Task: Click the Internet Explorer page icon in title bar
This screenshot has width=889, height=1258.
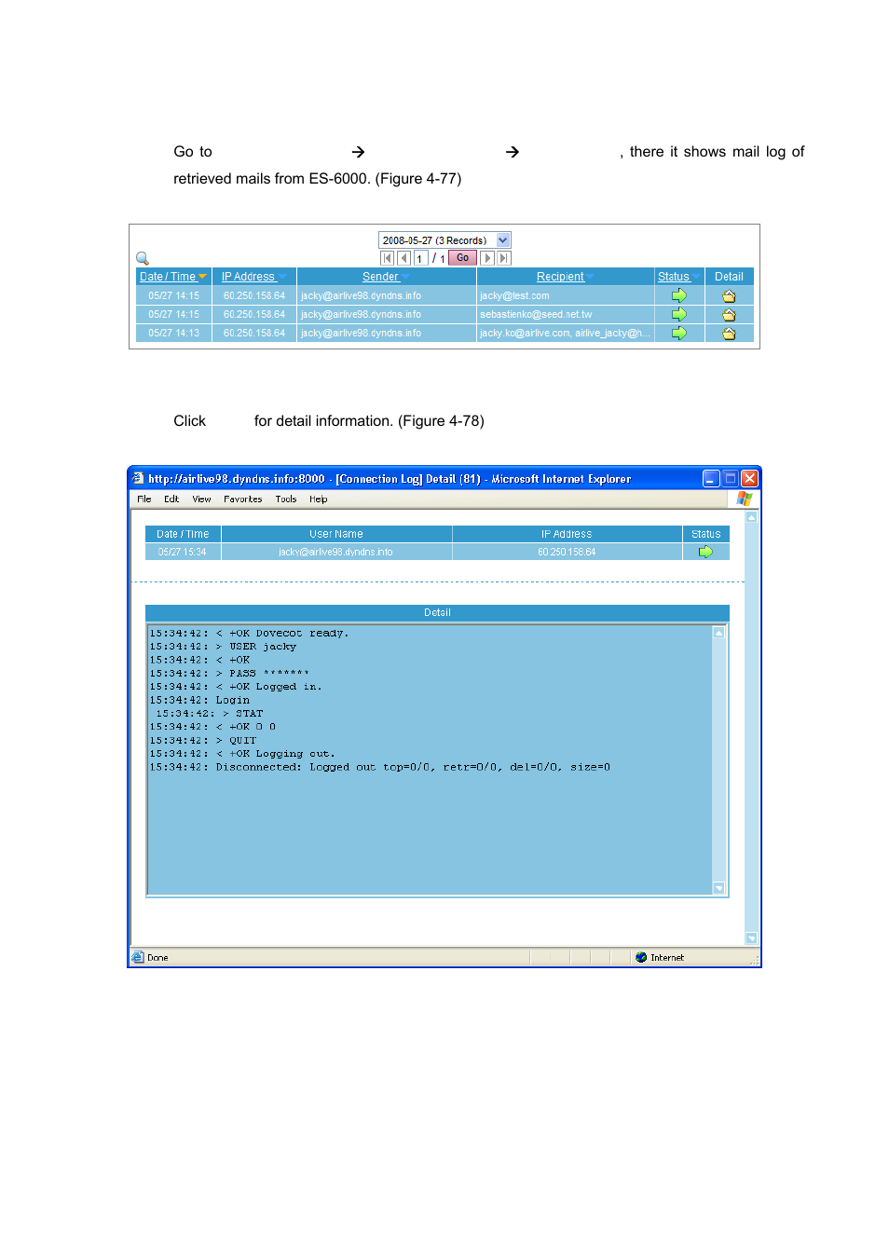Action: point(138,478)
